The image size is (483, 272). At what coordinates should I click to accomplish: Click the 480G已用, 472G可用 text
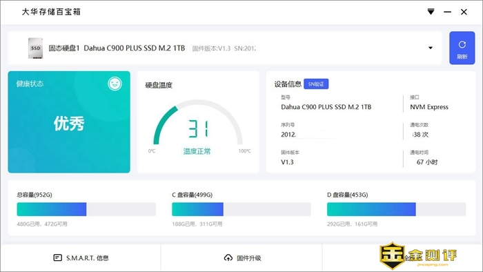[x=42, y=224]
